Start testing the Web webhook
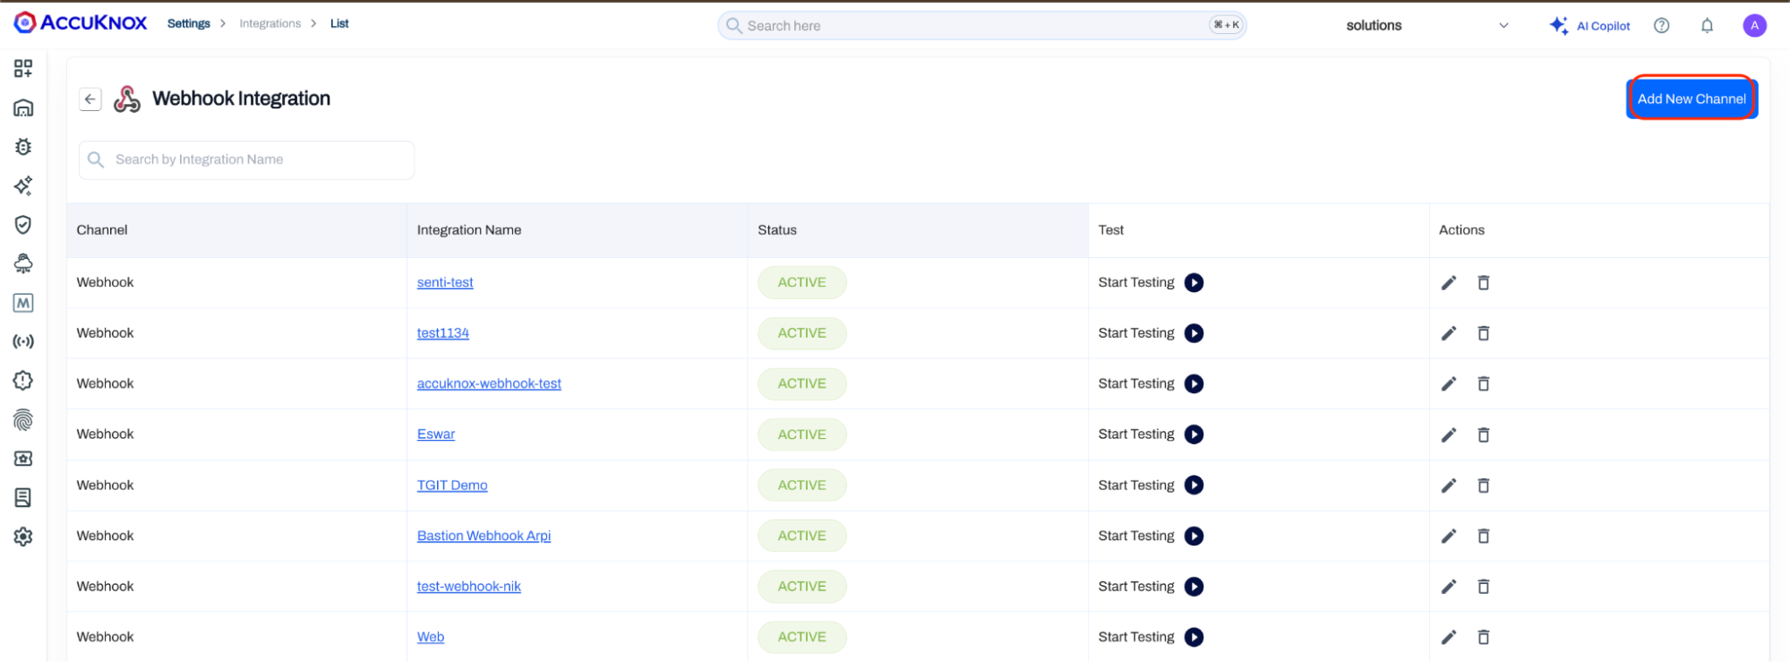Image resolution: width=1790 pixels, height=662 pixels. click(x=1194, y=637)
